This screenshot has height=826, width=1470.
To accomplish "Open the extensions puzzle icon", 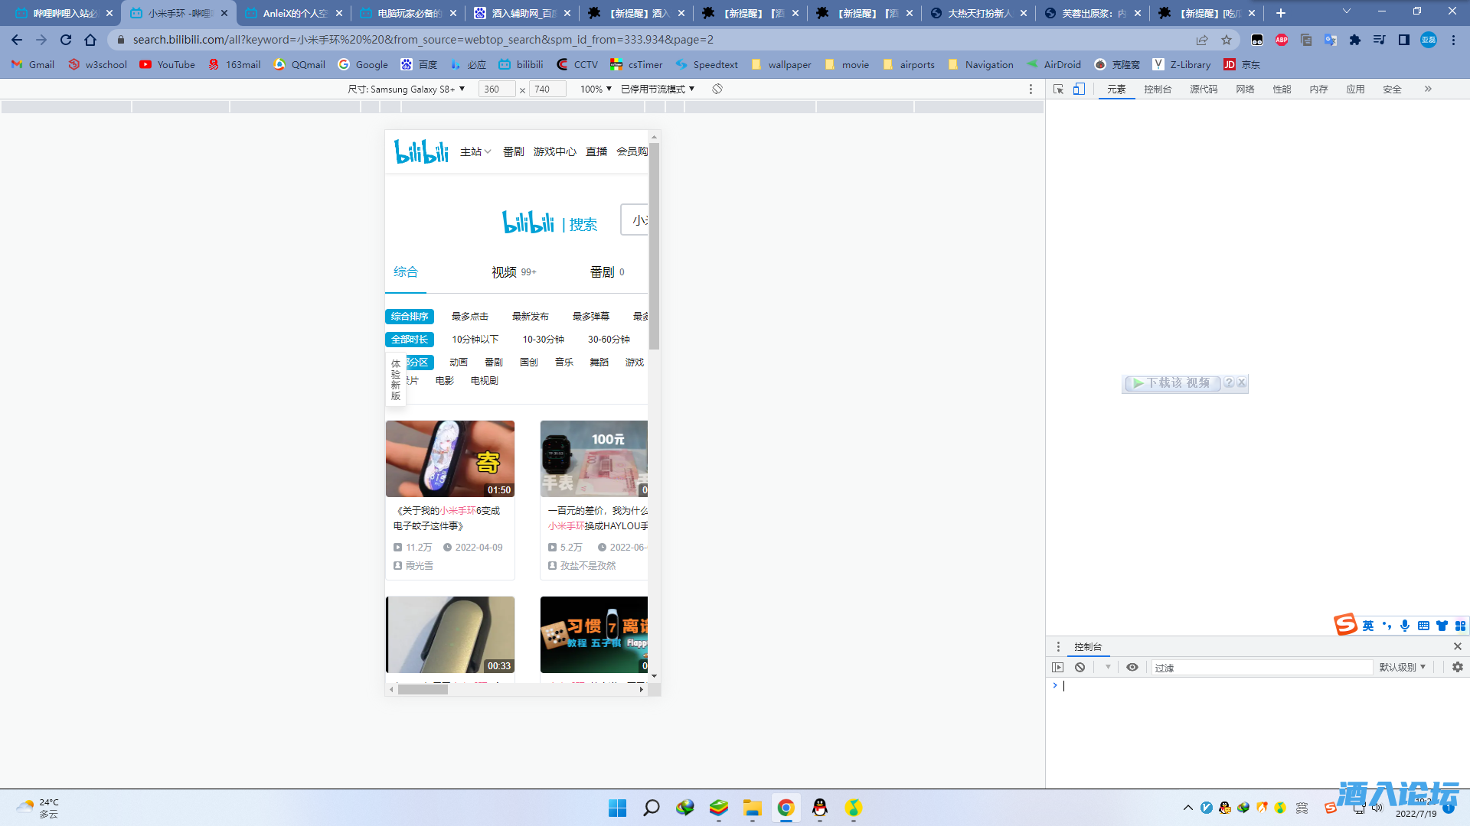I will [x=1355, y=40].
